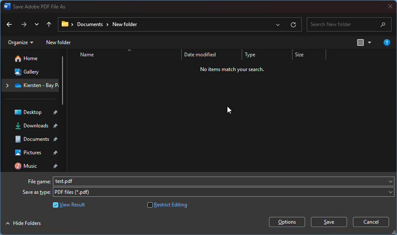
Task: Click the Save button
Action: point(329,222)
